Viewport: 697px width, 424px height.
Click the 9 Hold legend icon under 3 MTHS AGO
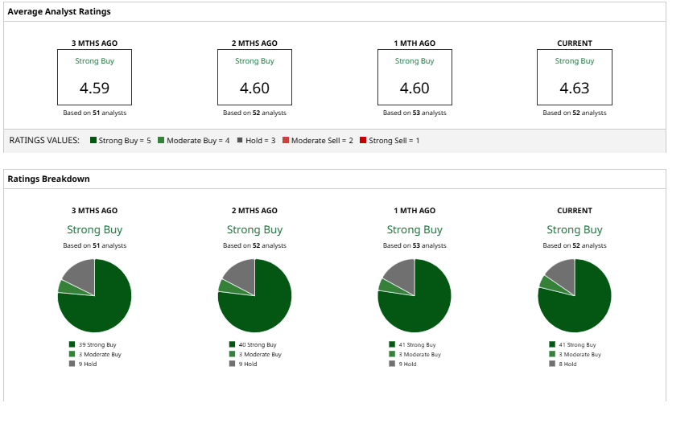[72, 364]
